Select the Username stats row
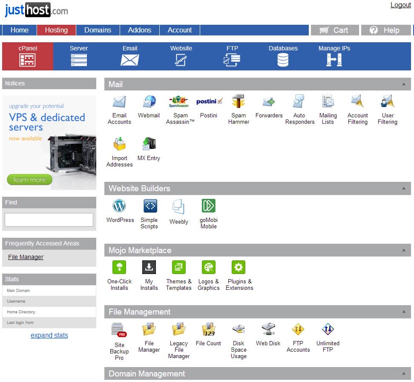 [49, 301]
